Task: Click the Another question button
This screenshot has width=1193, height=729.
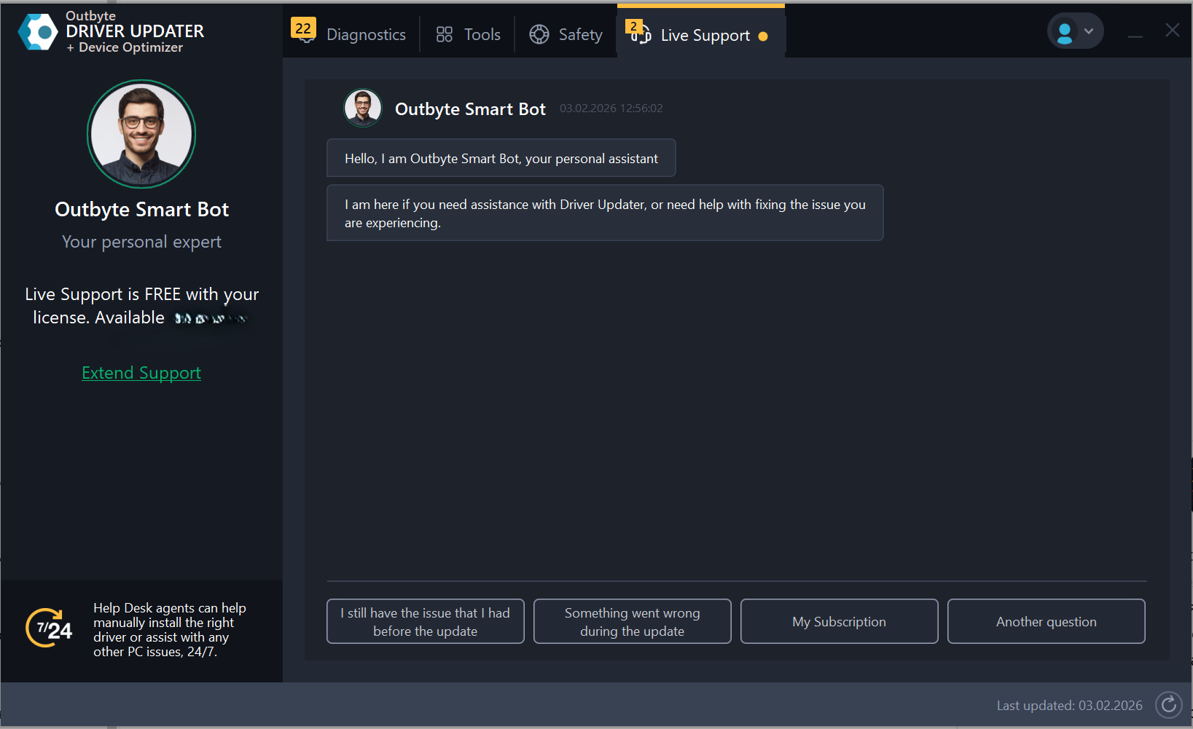Action: (1046, 621)
